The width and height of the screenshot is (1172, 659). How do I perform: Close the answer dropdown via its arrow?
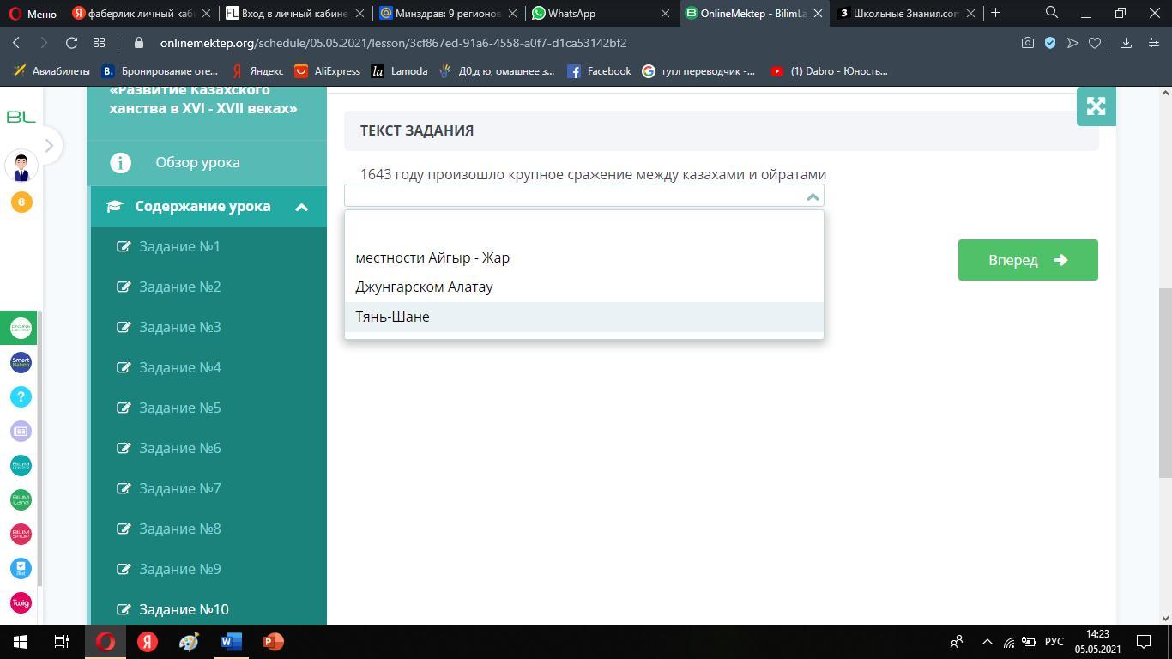click(x=812, y=196)
